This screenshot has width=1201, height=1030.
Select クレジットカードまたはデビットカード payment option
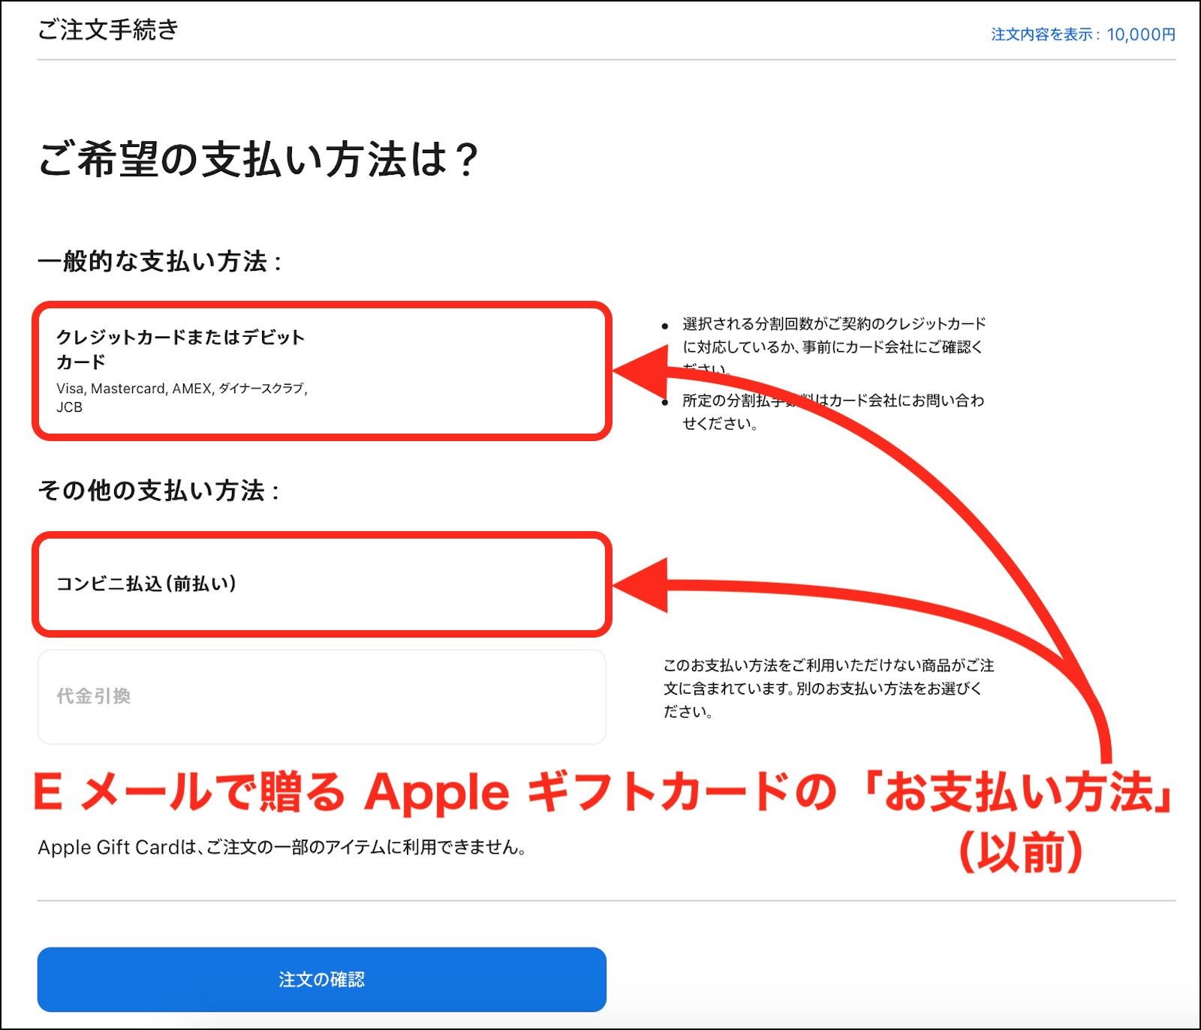322,371
